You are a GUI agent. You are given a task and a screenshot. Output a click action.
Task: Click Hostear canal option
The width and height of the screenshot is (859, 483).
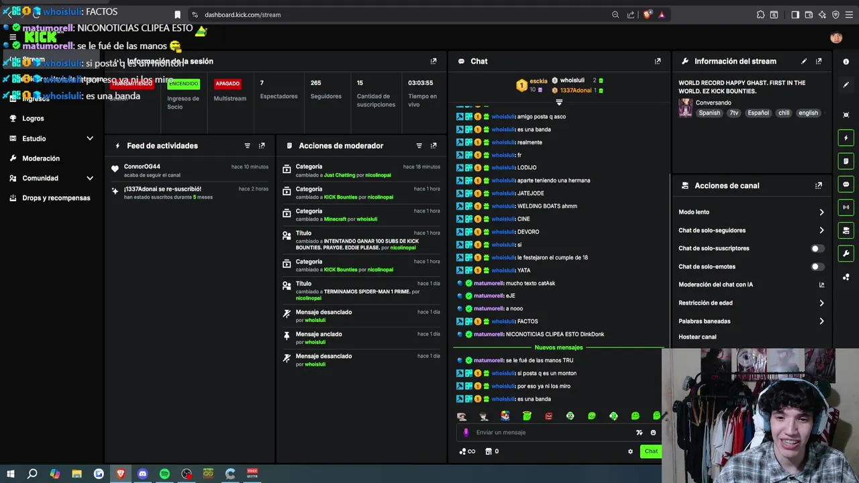pyautogui.click(x=697, y=337)
